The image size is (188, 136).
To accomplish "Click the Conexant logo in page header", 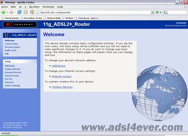I will 20,25.
